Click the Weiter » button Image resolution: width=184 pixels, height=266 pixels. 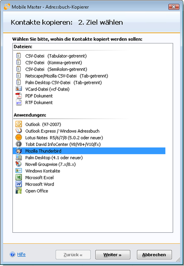pos(113,254)
